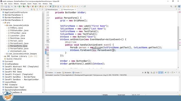The height and width of the screenshot is (101, 181).
Task: Open the Run button dropdown arrow
Action: [21, 6]
